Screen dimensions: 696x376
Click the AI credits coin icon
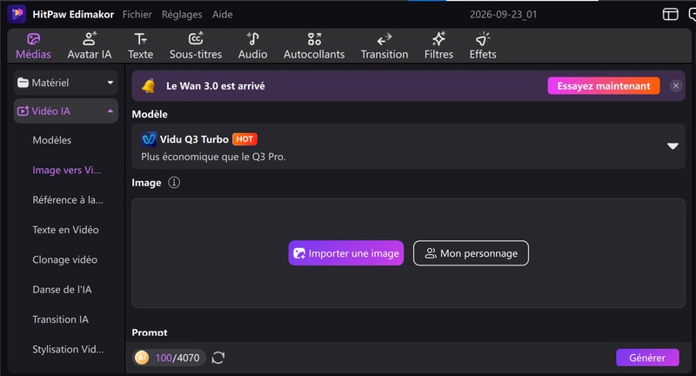tap(142, 358)
